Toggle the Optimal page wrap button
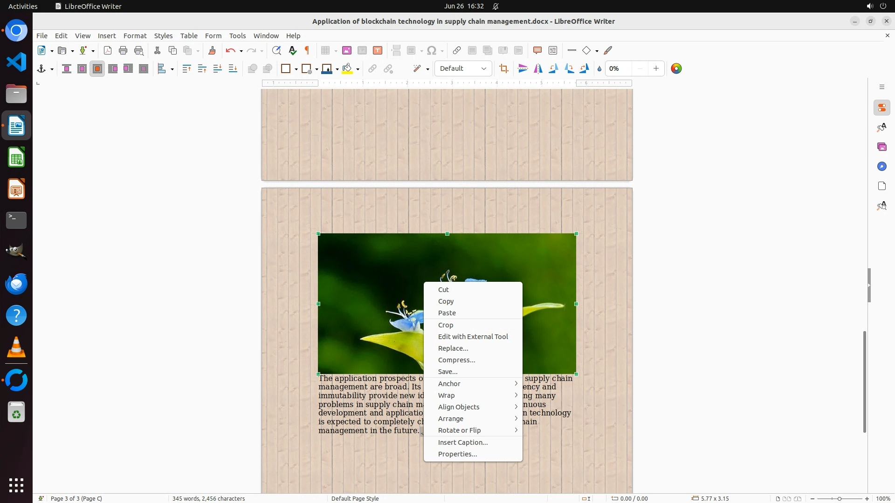Image resolution: width=895 pixels, height=503 pixels. pos(97,69)
